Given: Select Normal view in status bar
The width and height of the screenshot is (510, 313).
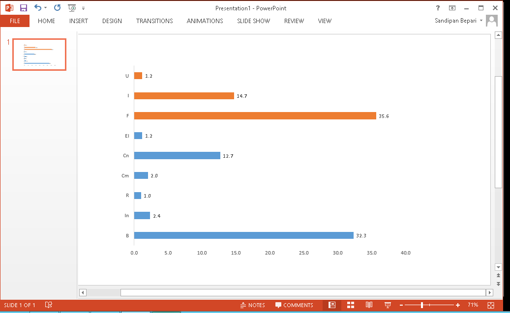Looking at the screenshot, I should 332,305.
